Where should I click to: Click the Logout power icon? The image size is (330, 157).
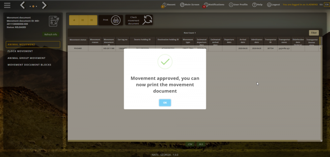269,5
